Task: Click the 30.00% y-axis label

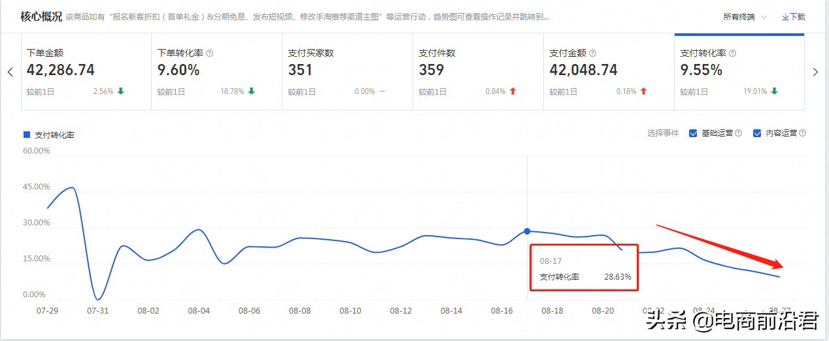Action: click(37, 223)
